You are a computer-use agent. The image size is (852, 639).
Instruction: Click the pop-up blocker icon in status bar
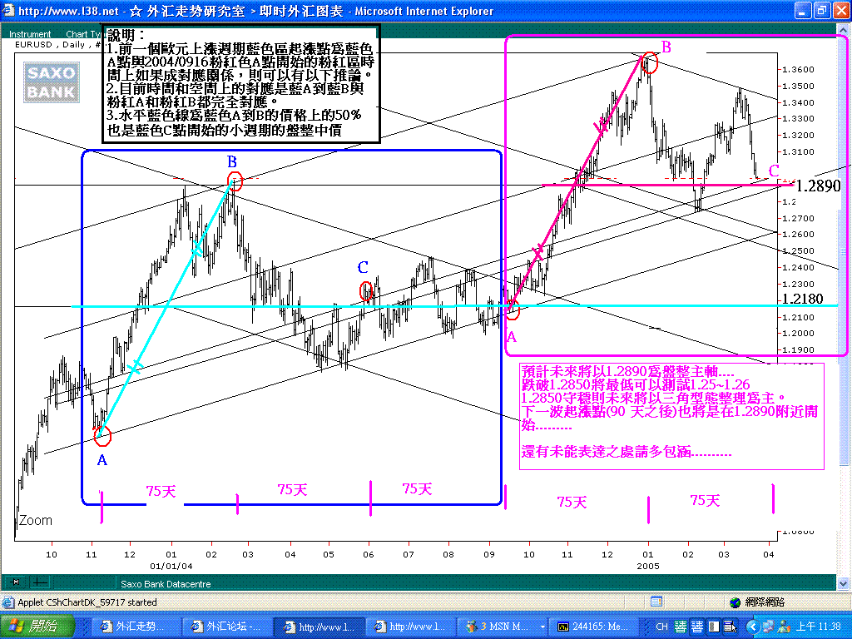click(656, 602)
